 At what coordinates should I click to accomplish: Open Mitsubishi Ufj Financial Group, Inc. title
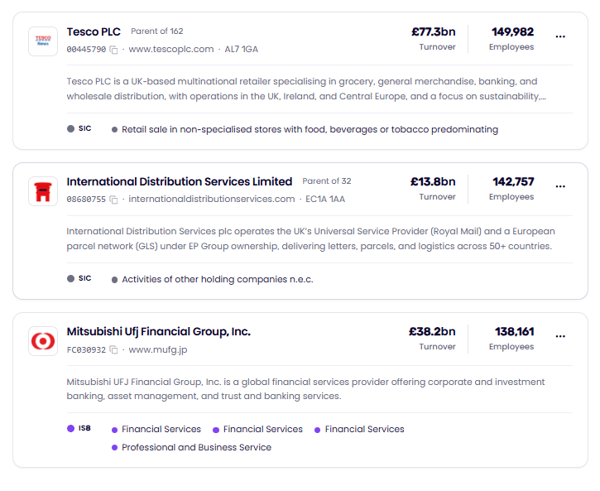158,331
